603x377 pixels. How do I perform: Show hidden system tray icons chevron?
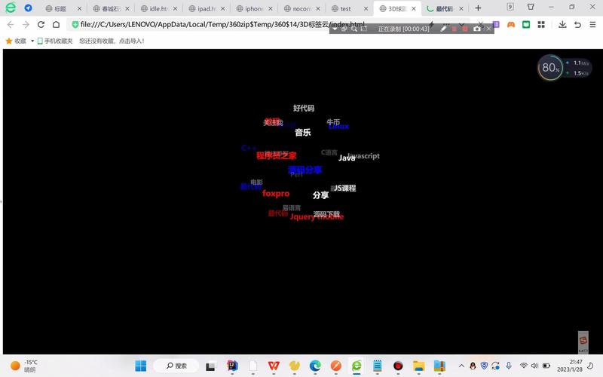(461, 366)
